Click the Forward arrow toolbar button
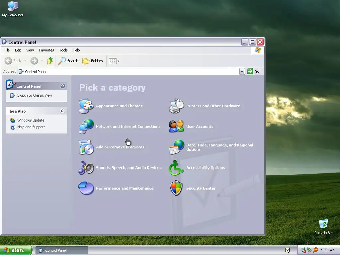This screenshot has height=255, width=340. [x=34, y=61]
